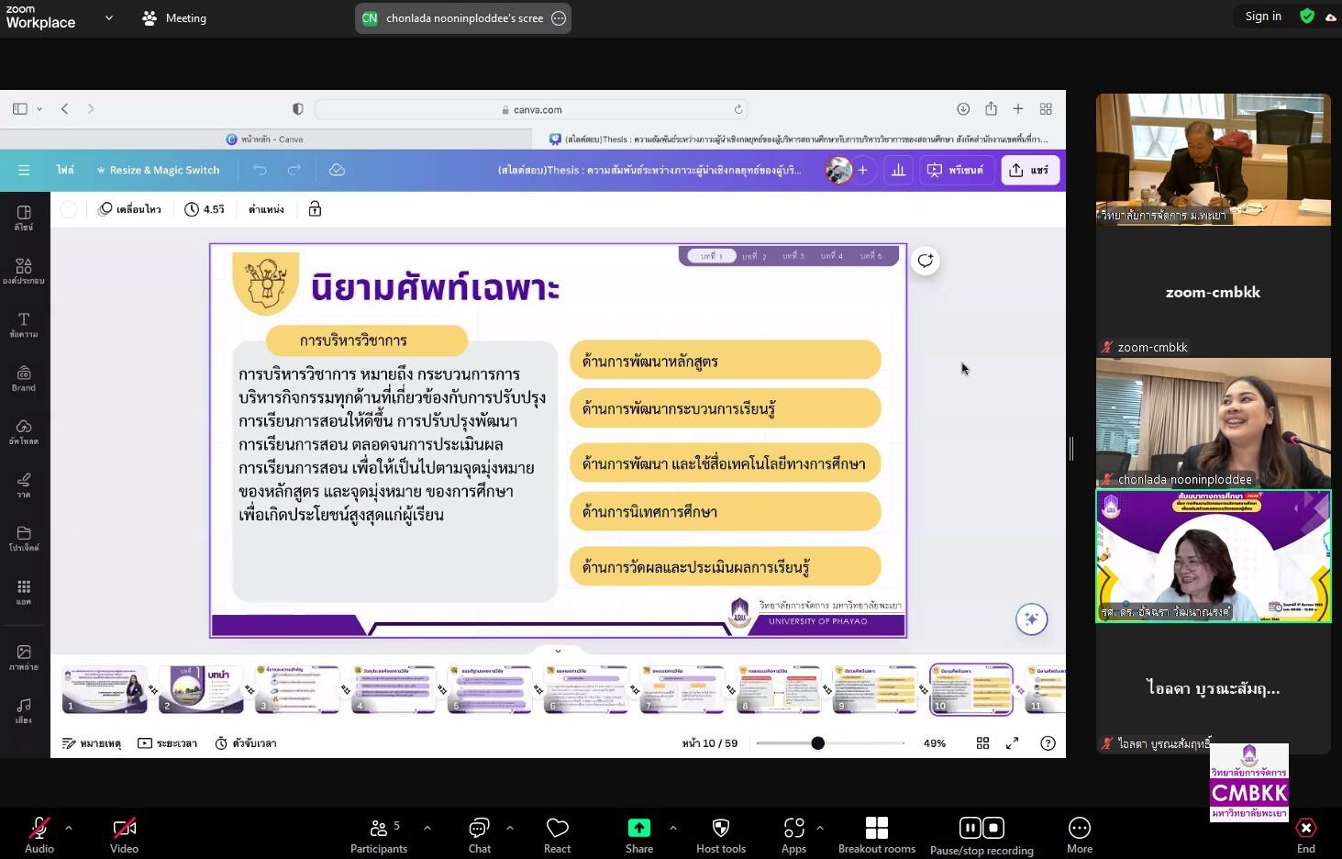Open Canva Position menu item
The width and height of the screenshot is (1342, 859).
(x=266, y=209)
